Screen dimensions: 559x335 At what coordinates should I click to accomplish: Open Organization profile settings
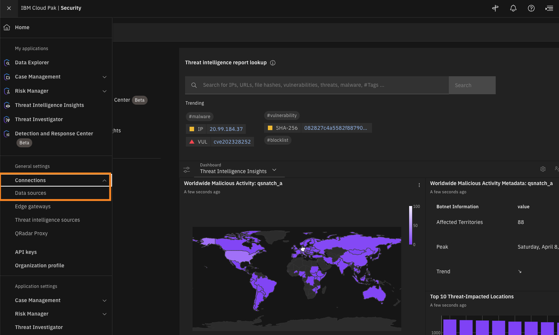pos(40,265)
